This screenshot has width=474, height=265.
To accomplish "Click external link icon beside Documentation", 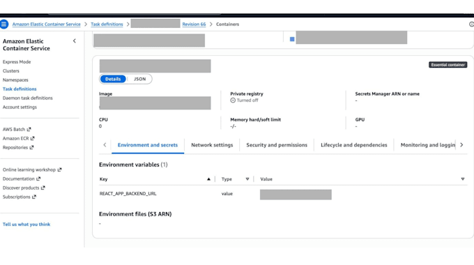I will click(x=38, y=179).
